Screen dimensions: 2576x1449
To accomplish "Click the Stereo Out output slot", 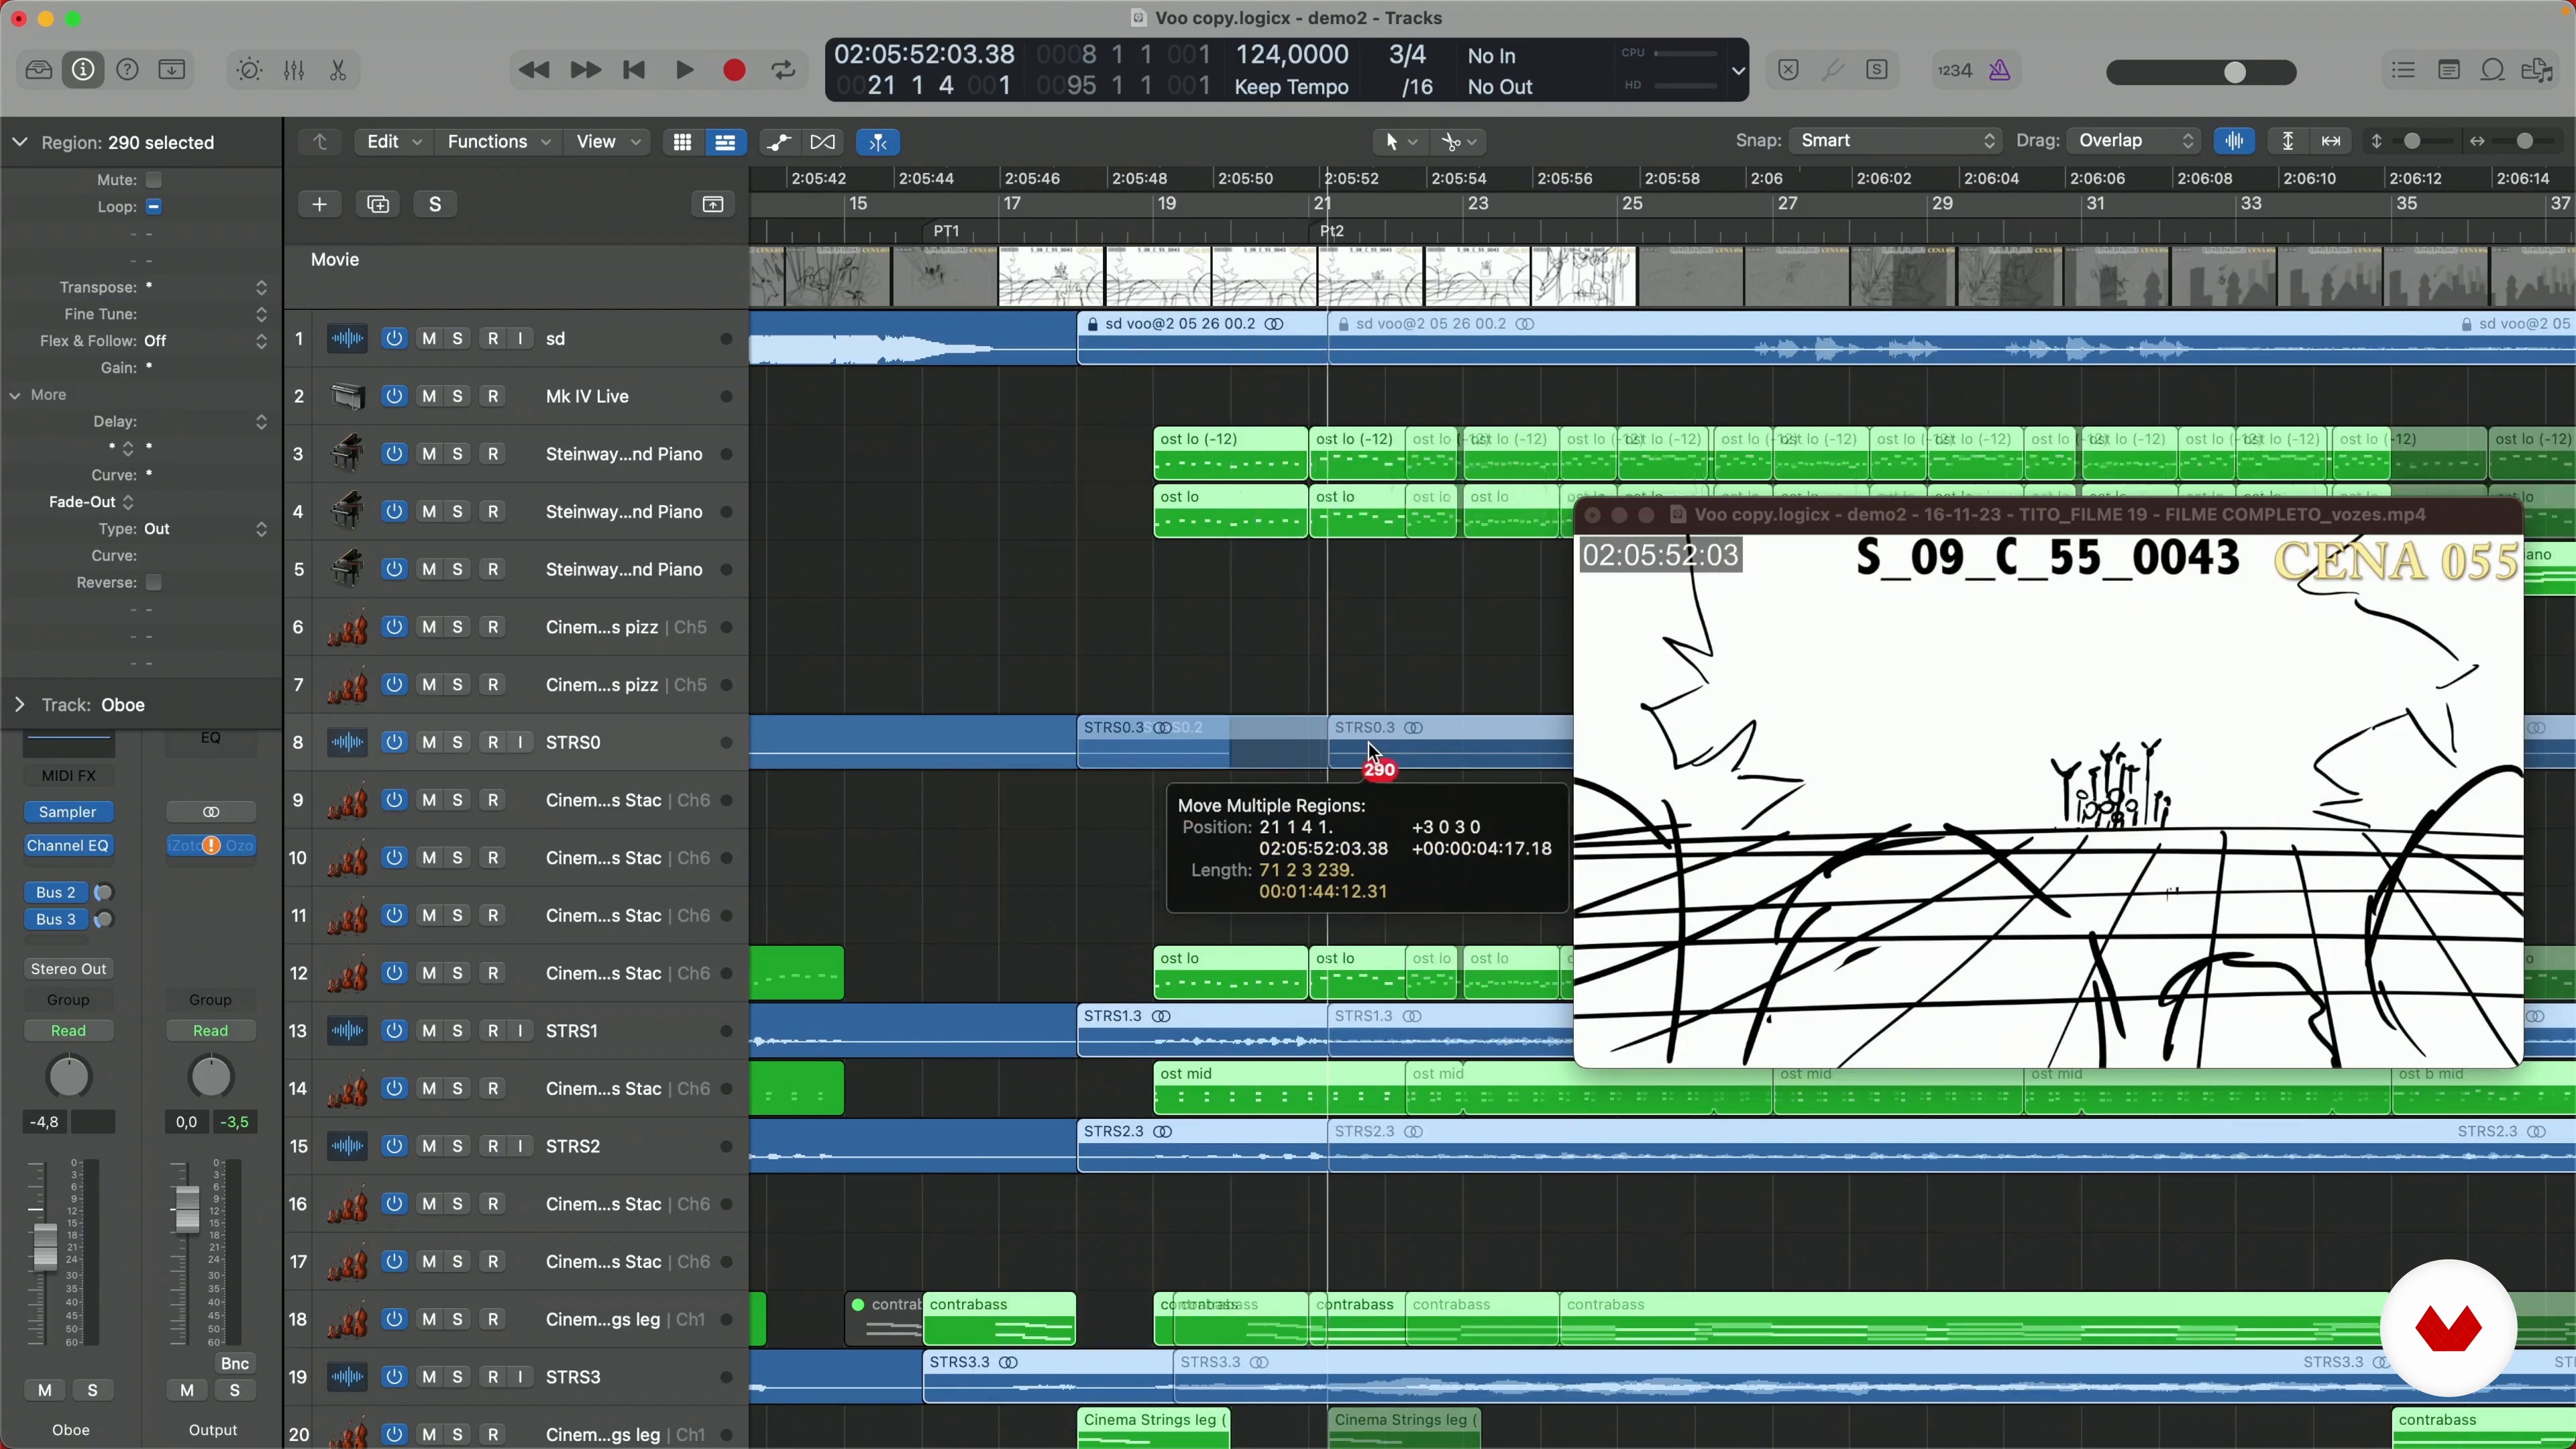I will coord(68,969).
